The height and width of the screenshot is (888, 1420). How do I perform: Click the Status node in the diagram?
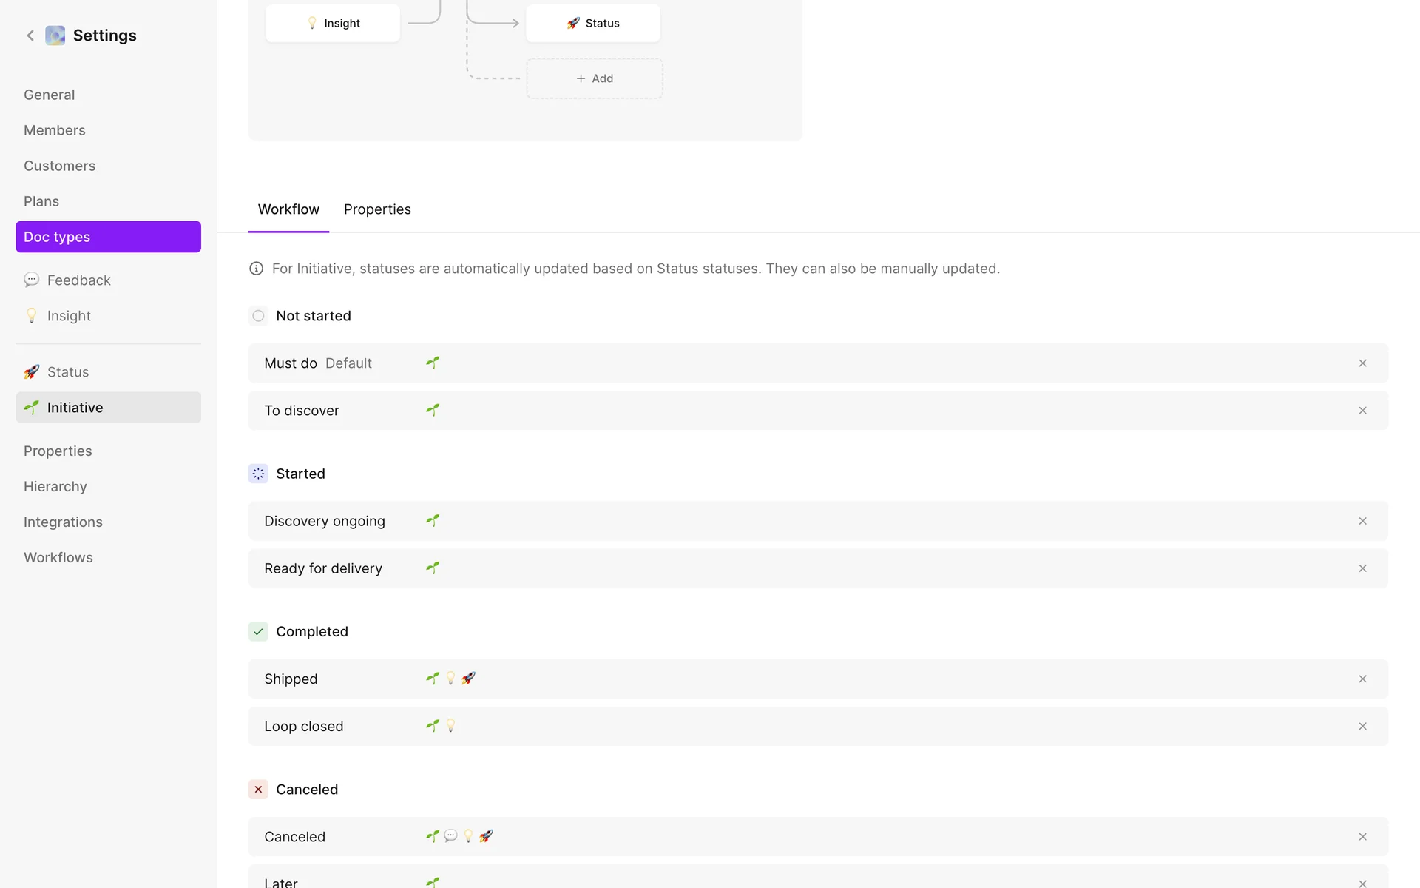pos(593,24)
